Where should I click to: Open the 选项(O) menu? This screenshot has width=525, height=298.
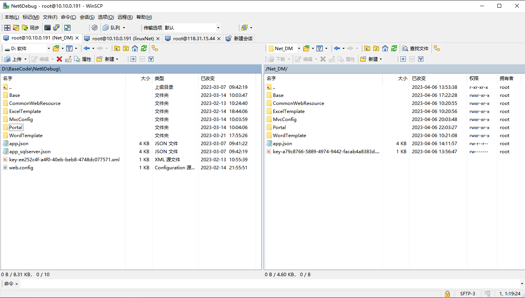coord(106,17)
